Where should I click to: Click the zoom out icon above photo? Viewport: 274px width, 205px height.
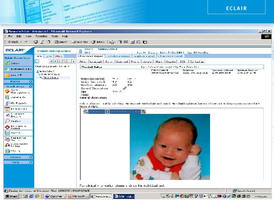pos(86,111)
